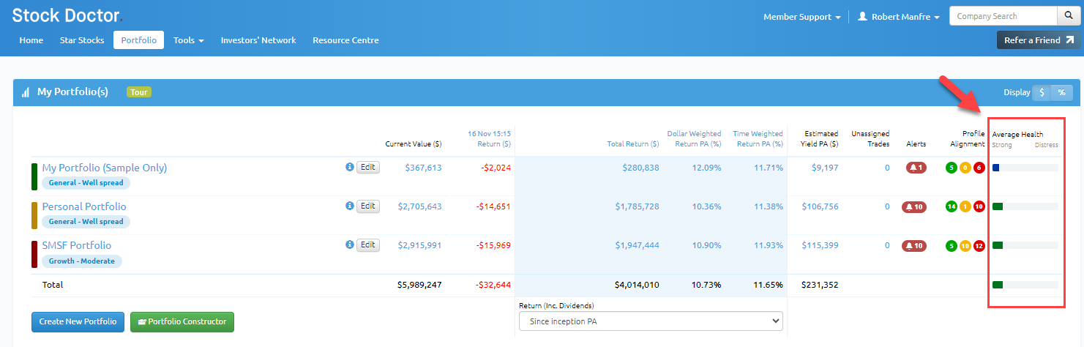Click Personal Portfolio's General - Well spread tag
Image resolution: width=1084 pixels, height=347 pixels.
(x=86, y=221)
